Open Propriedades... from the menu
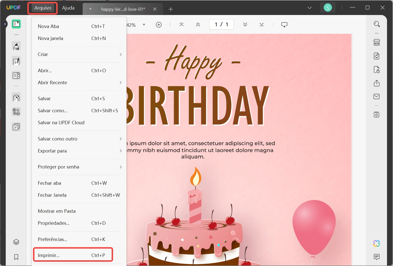The height and width of the screenshot is (266, 393). pyautogui.click(x=79, y=223)
